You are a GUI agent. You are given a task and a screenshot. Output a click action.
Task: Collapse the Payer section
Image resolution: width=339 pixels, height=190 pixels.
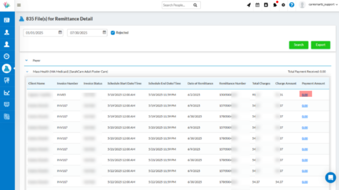pyautogui.click(x=26, y=60)
